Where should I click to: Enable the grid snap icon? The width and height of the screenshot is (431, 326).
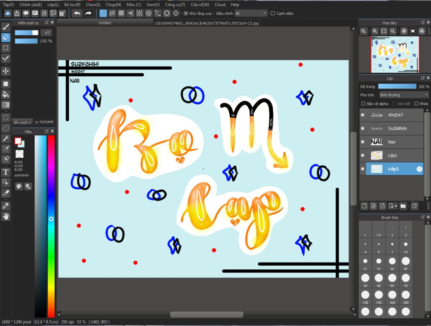click(121, 13)
